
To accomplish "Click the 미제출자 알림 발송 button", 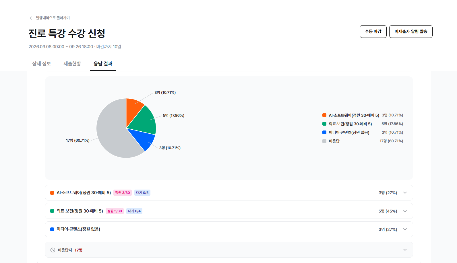I will coord(411,32).
